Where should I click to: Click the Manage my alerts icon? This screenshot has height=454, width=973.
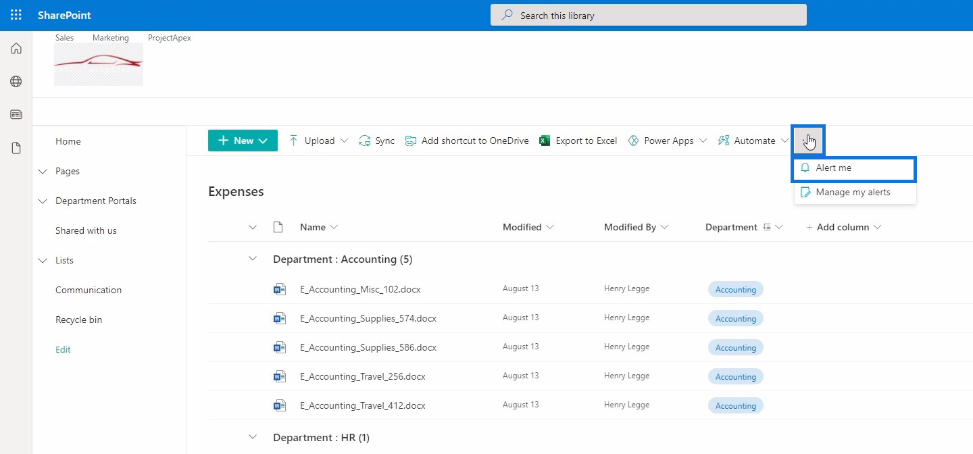coord(805,193)
